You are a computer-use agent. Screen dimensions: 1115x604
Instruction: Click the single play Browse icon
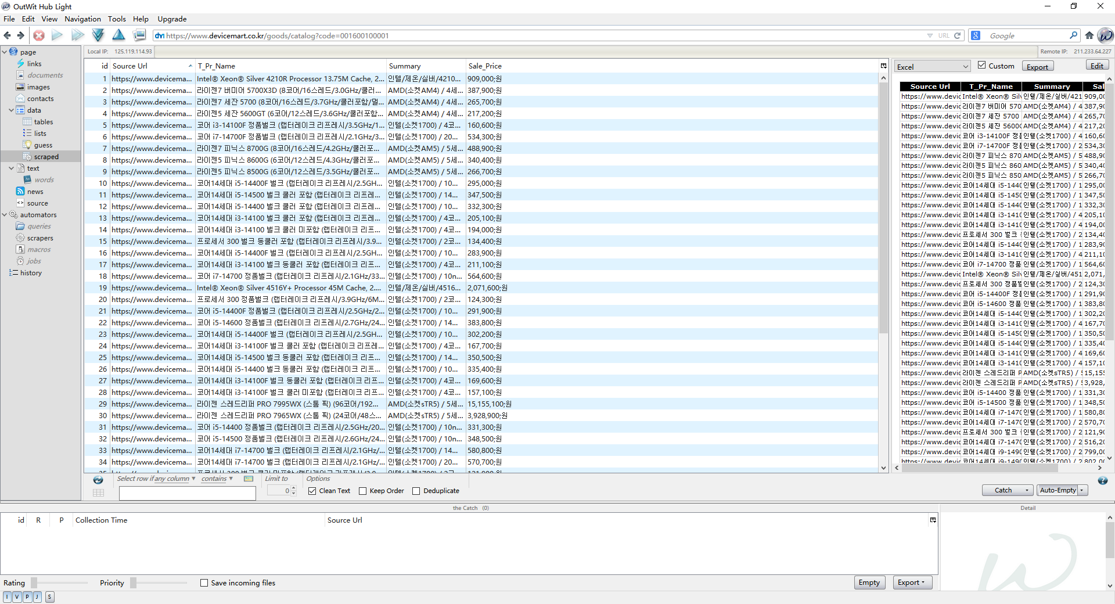pyautogui.click(x=57, y=35)
